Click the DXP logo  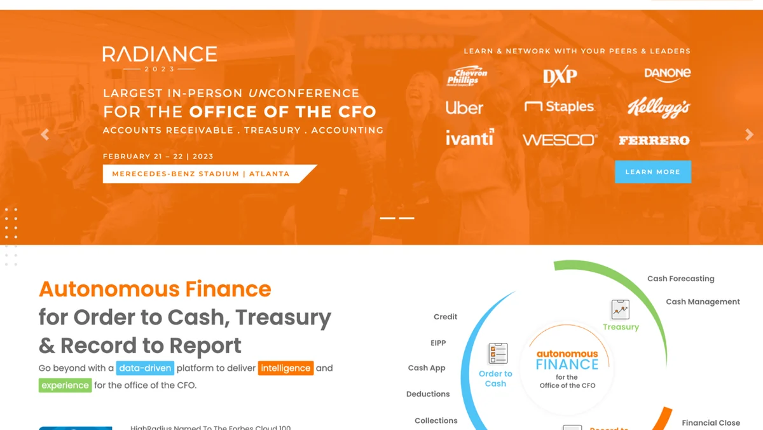point(560,77)
